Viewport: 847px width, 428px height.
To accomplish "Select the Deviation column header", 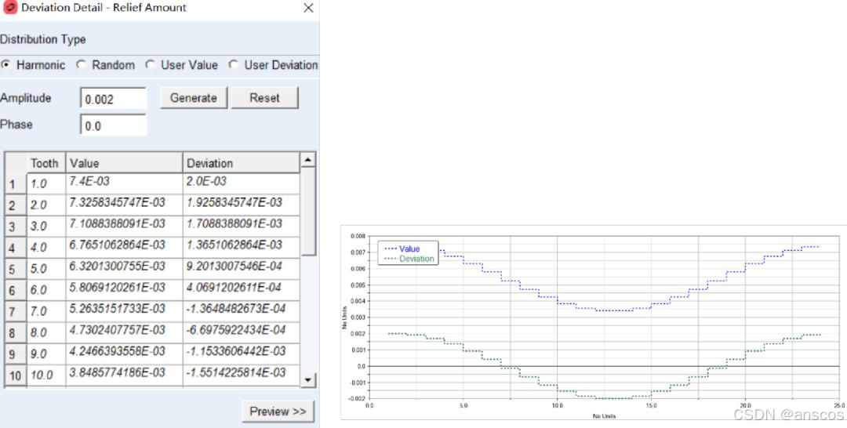I will point(241,163).
